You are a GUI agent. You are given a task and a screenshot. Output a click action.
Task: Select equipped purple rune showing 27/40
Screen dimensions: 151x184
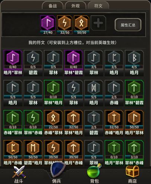pos(48,25)
